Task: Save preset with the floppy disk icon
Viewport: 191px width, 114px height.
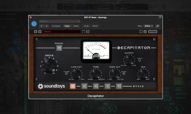Action: point(84,32)
